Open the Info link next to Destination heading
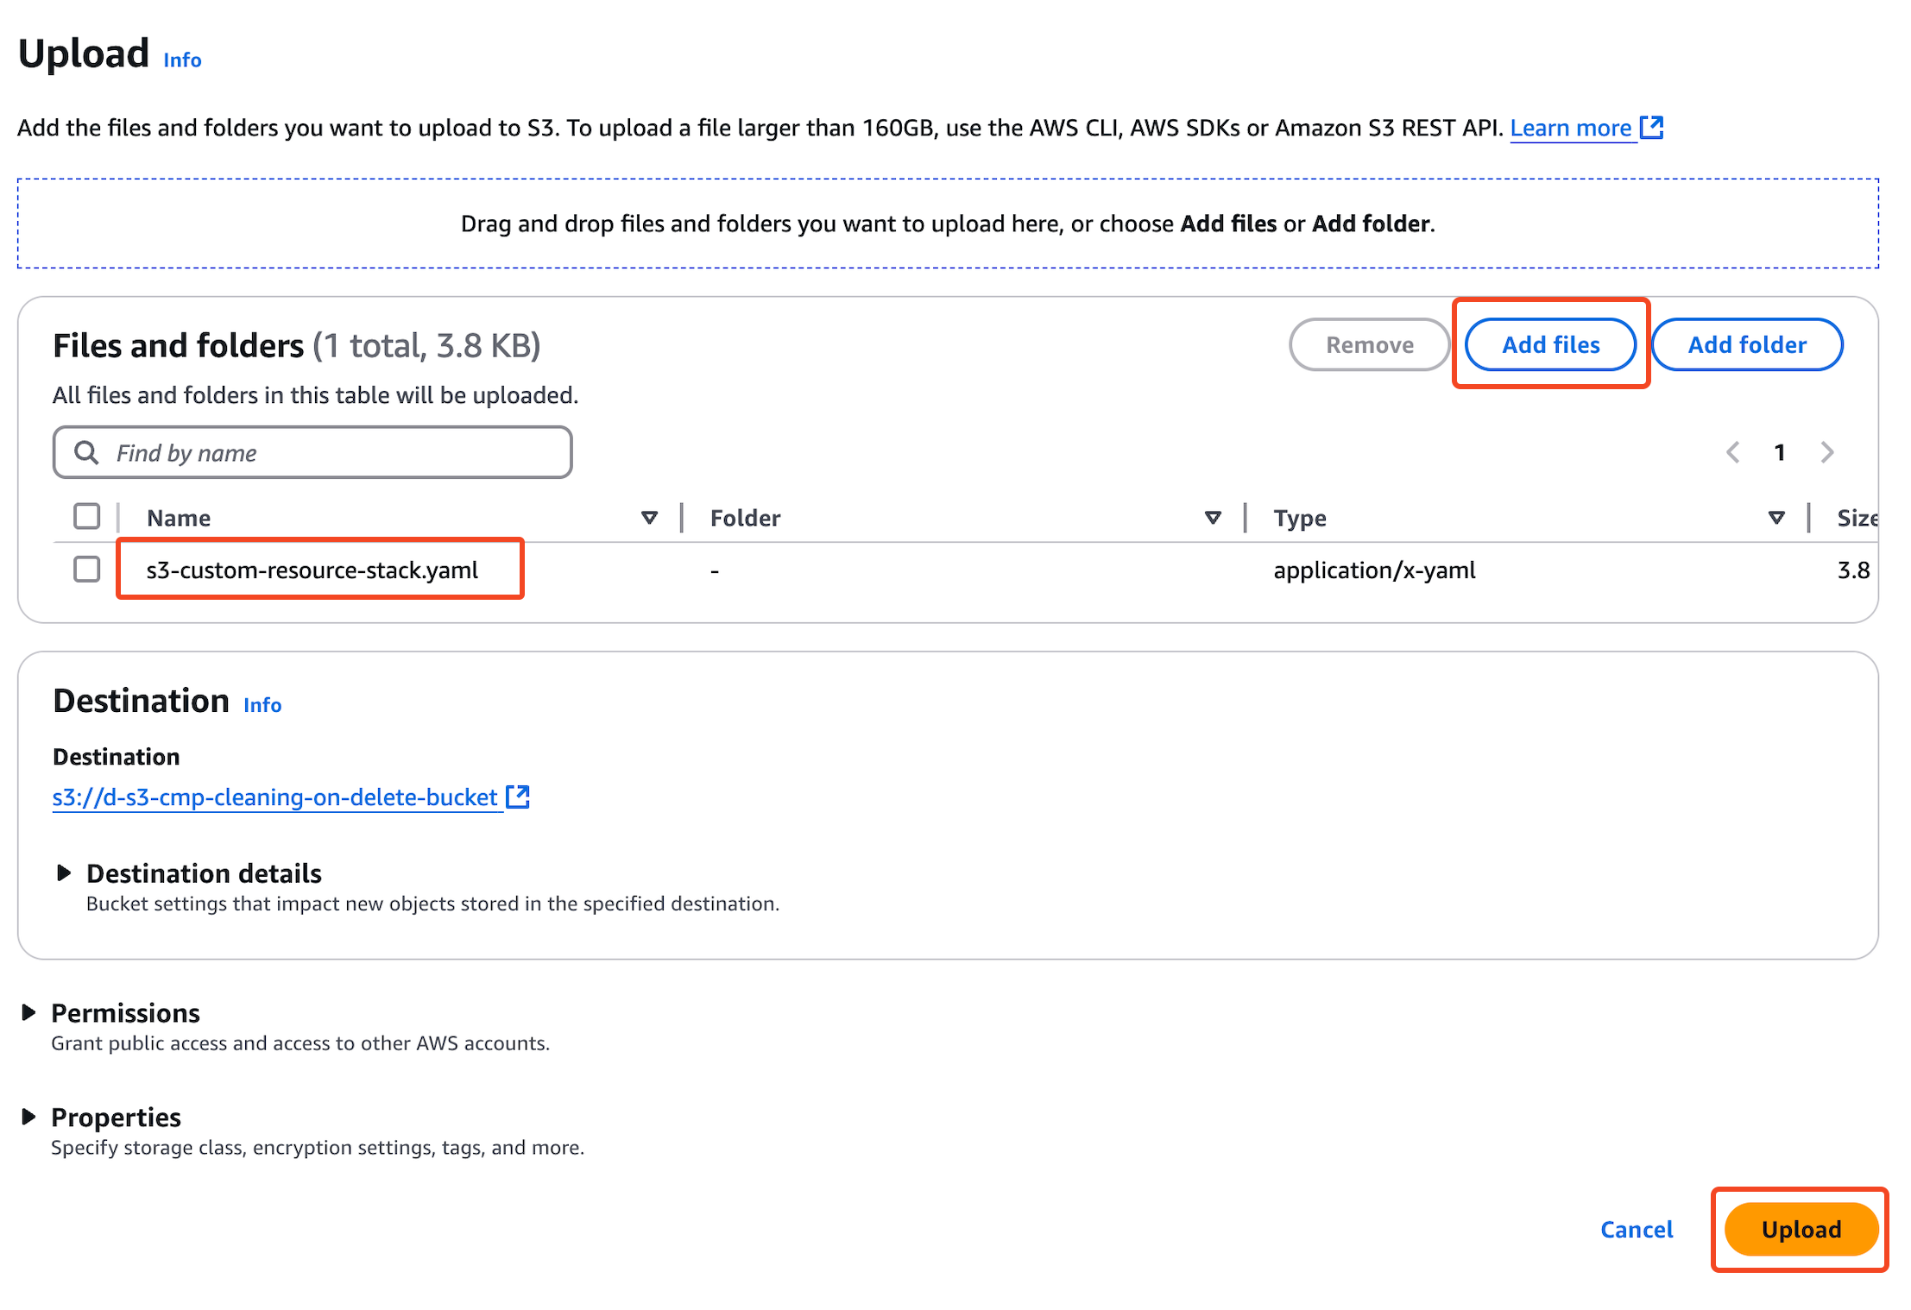This screenshot has height=1310, width=1911. (x=262, y=705)
